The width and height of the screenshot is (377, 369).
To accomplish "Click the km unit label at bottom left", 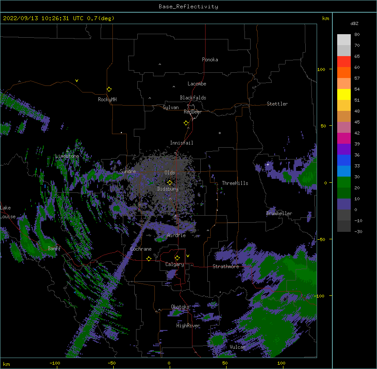I will 7,364.
